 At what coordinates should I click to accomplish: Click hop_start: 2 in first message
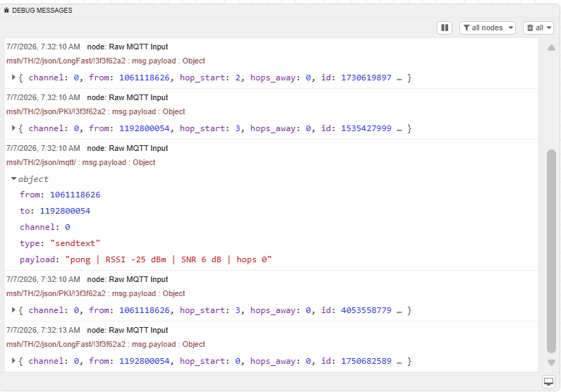[210, 78]
